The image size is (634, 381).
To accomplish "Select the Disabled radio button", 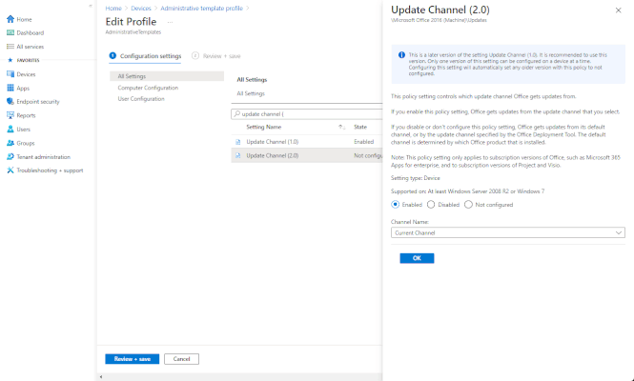I will coord(431,205).
